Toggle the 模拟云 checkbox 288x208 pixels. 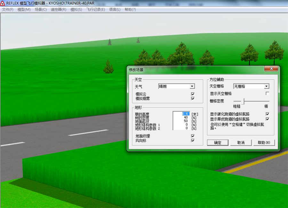pos(193,94)
